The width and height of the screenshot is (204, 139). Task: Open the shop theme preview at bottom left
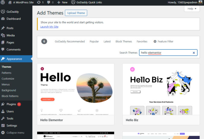pyautogui.click(x=76, y=135)
